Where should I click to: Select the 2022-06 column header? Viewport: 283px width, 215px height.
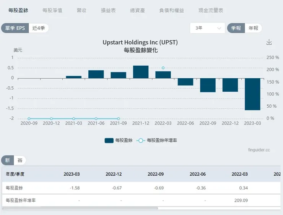(198, 174)
